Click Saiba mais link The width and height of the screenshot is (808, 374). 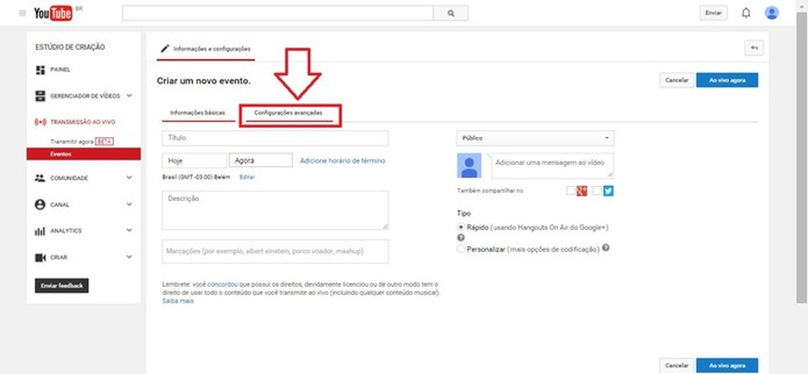tap(178, 301)
